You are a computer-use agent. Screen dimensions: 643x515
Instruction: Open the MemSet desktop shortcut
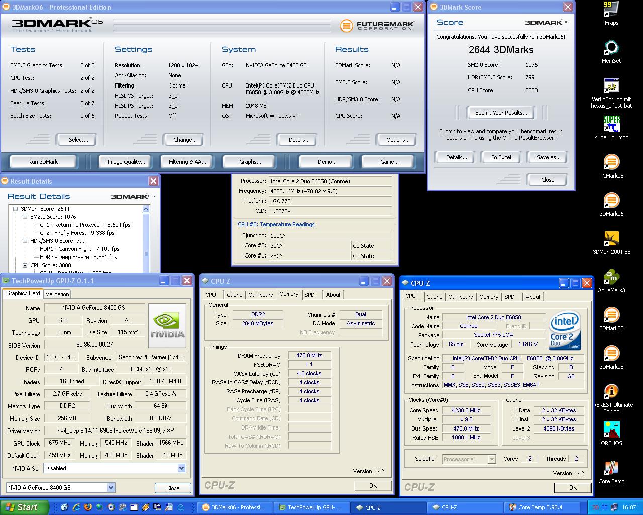(x=611, y=48)
